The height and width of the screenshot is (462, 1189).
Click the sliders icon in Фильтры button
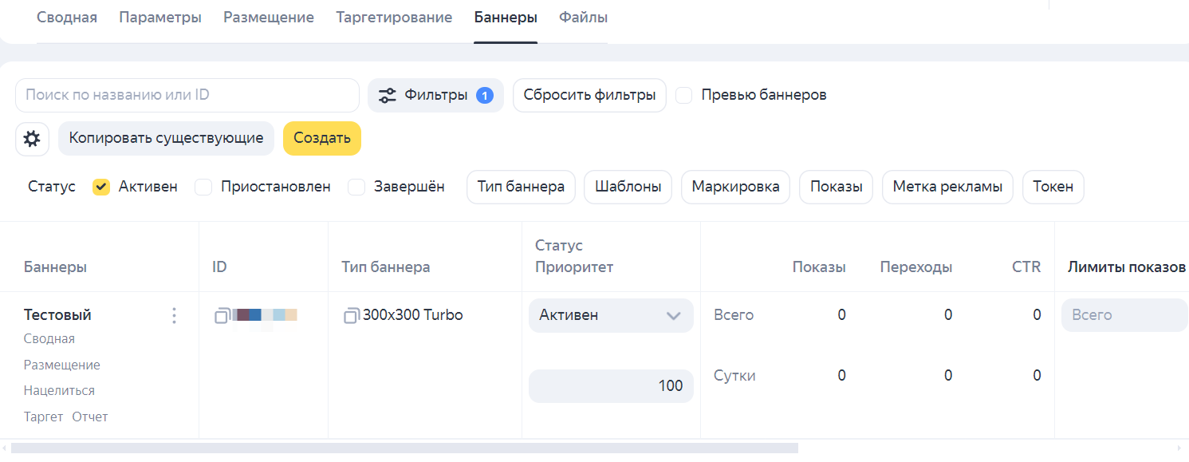388,96
